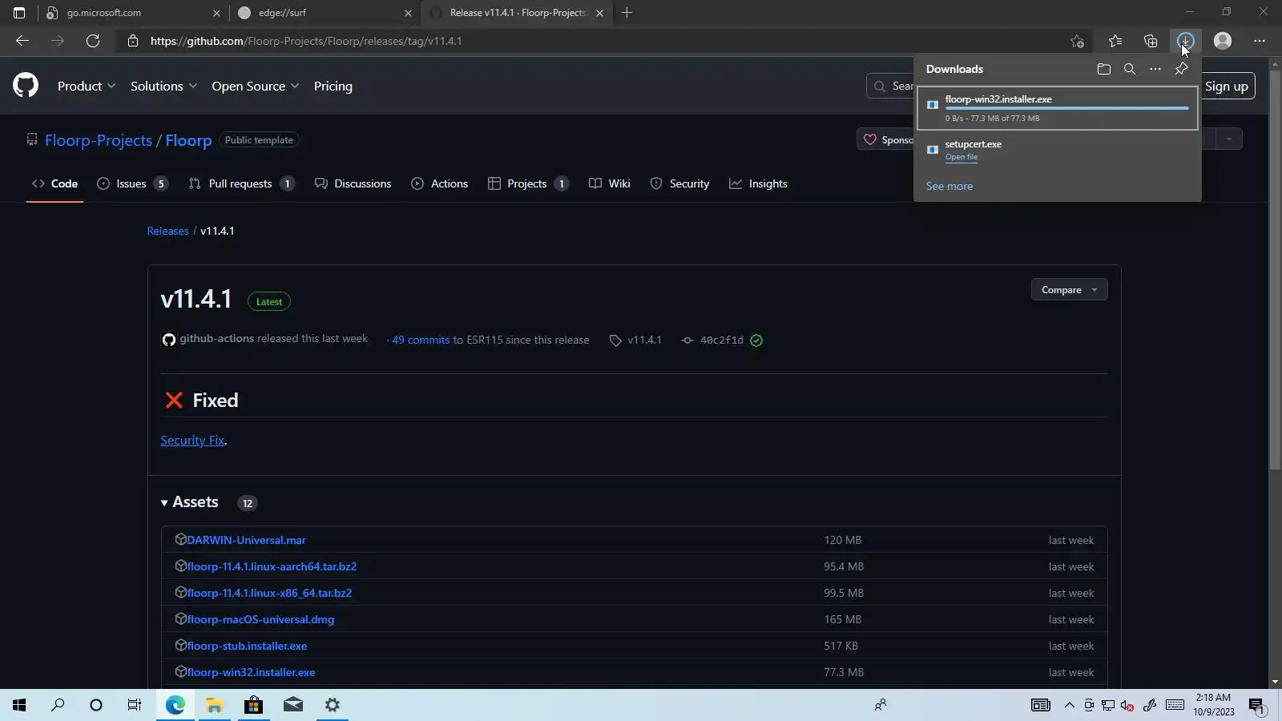Add this page to favorites star icon
Viewport: 1282px width, 721px height.
click(1077, 41)
